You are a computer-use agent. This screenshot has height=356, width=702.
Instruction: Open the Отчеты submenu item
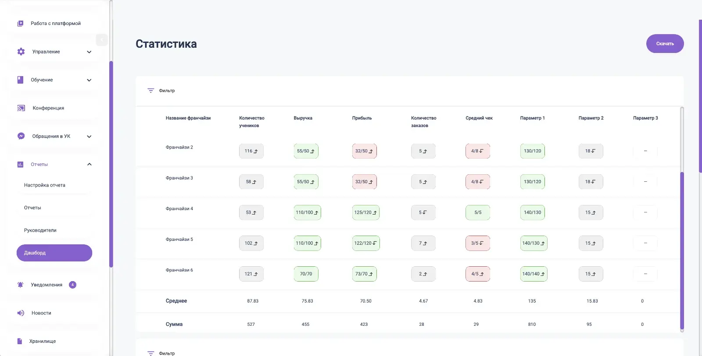coord(32,208)
